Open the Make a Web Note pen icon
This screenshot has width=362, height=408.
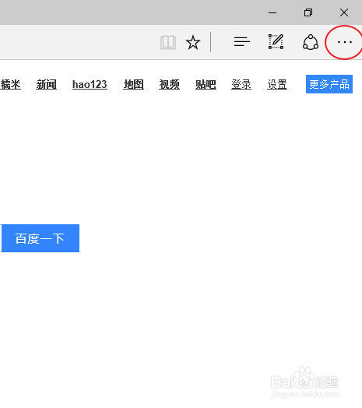[x=276, y=41]
